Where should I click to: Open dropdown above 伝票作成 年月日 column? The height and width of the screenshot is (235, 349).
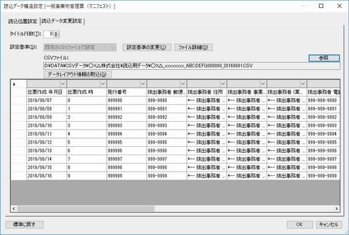[63, 84]
